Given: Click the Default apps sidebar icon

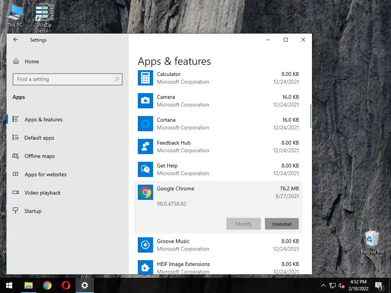Looking at the screenshot, I should tap(15, 137).
